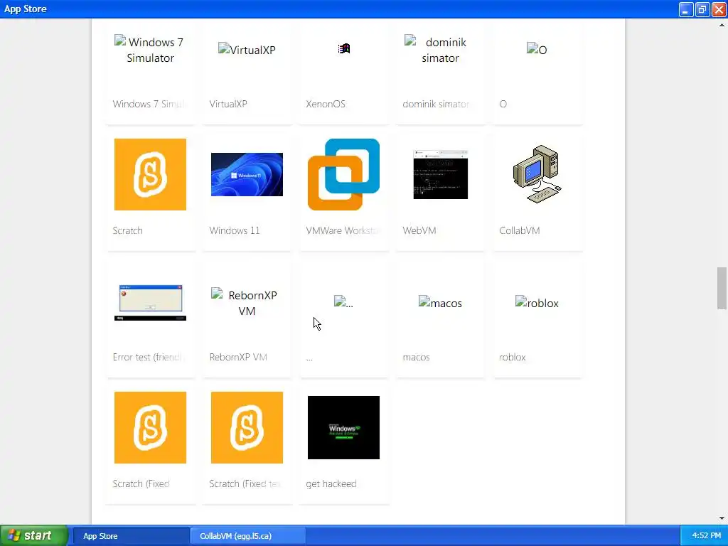This screenshot has height=546, width=728.
Task: Click the 'VMWare Worksta' card label
Action: [343, 231]
